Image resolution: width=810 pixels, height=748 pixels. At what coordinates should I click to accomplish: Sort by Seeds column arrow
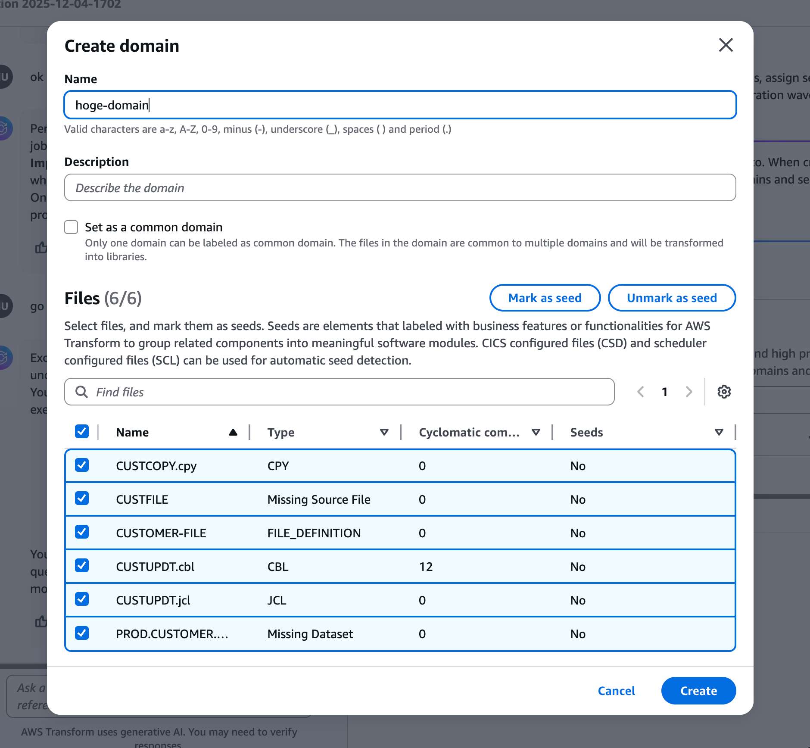[x=719, y=432]
